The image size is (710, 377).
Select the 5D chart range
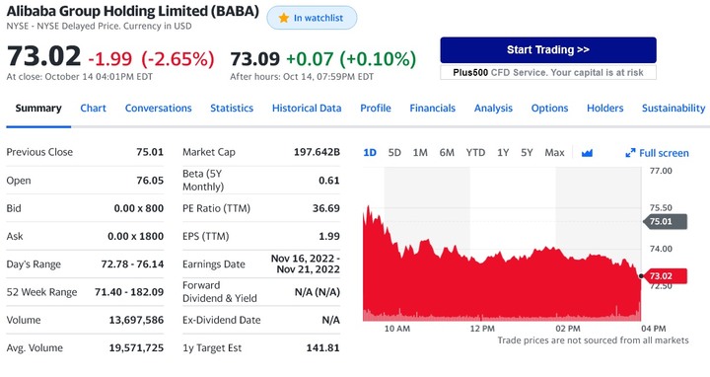tap(394, 153)
